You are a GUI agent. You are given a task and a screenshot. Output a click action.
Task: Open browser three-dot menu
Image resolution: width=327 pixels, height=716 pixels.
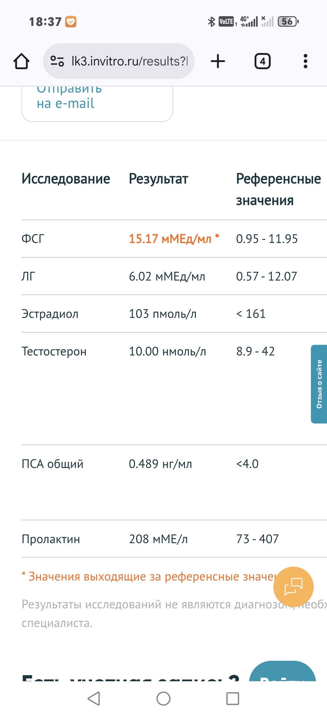tap(305, 61)
